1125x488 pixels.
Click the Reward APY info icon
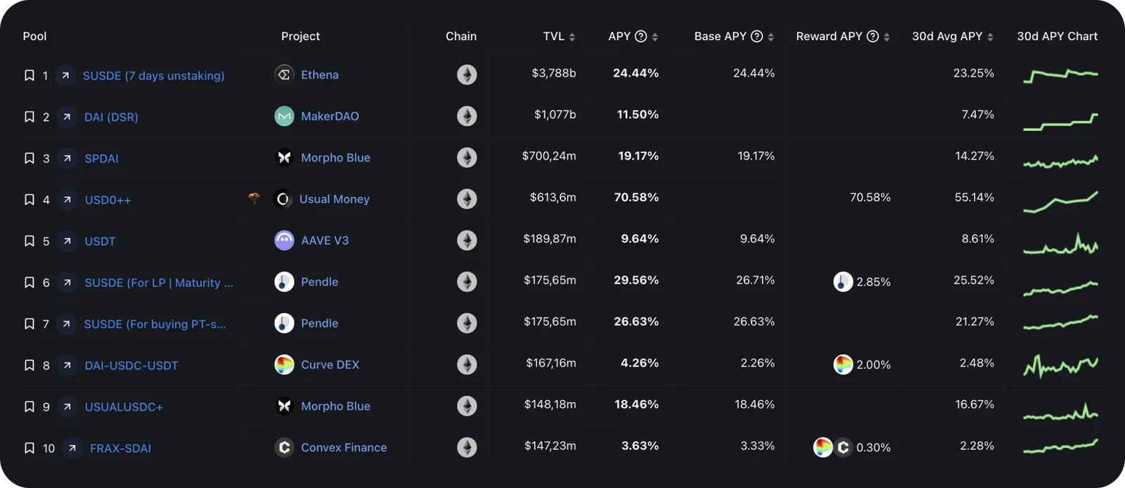click(873, 37)
